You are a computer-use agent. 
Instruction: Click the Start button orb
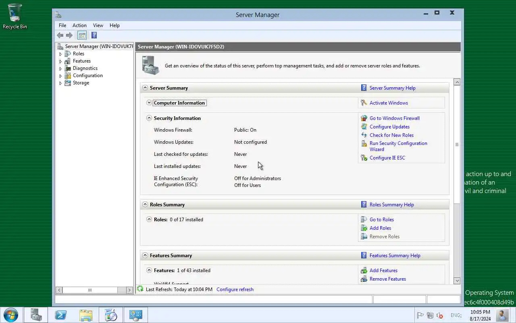(x=11, y=315)
